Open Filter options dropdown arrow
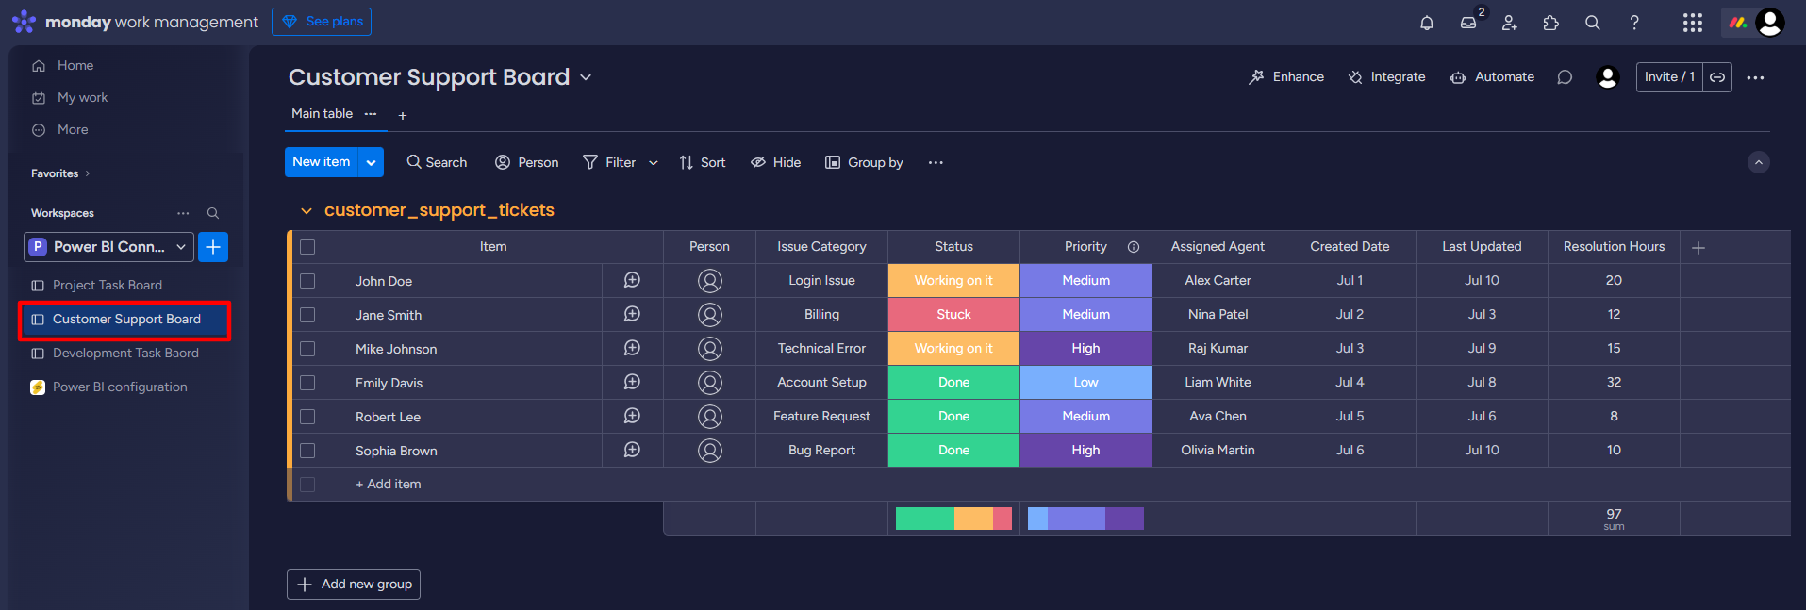Viewport: 1806px width, 610px height. pos(654,162)
